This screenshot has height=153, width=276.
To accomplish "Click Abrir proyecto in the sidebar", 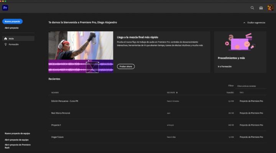I will (x=11, y=28).
